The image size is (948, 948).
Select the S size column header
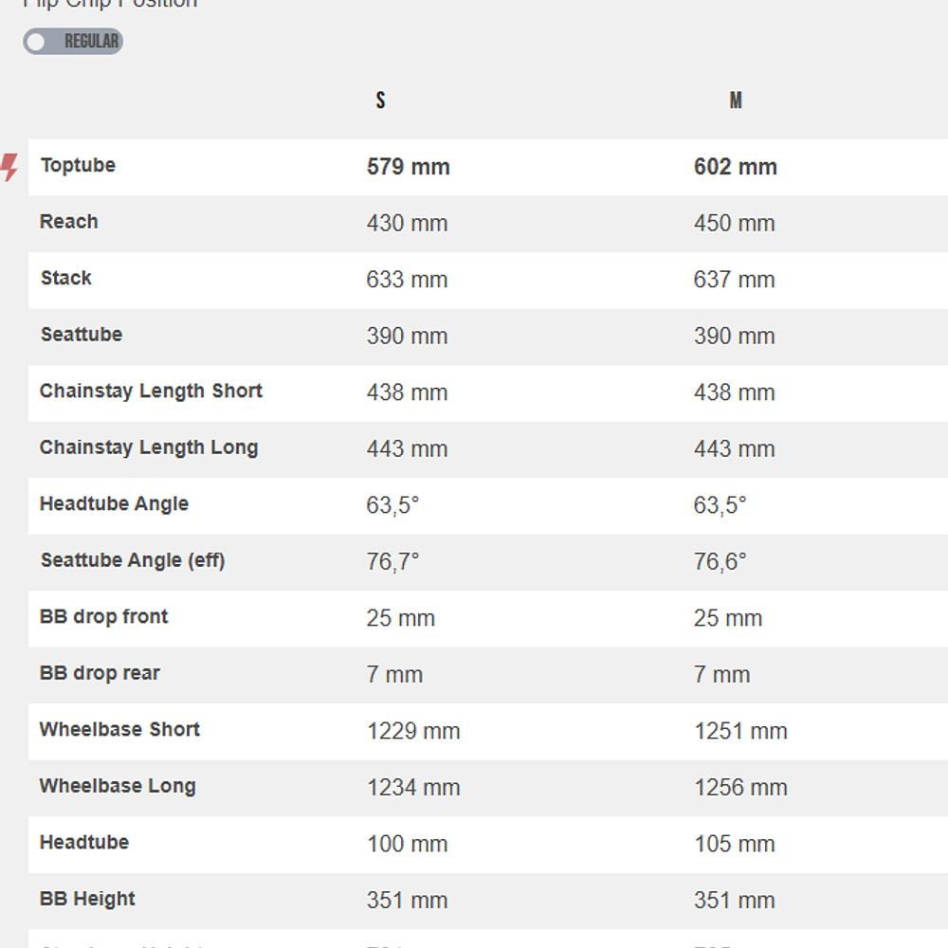[x=380, y=100]
